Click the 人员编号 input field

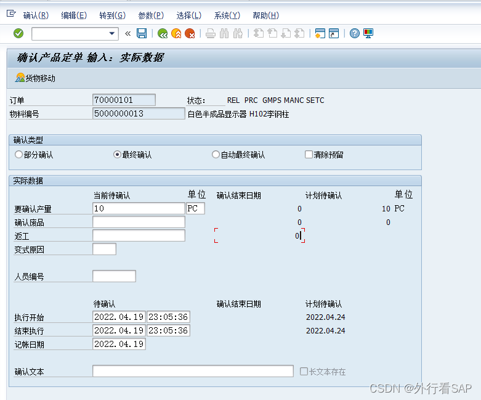coord(114,276)
